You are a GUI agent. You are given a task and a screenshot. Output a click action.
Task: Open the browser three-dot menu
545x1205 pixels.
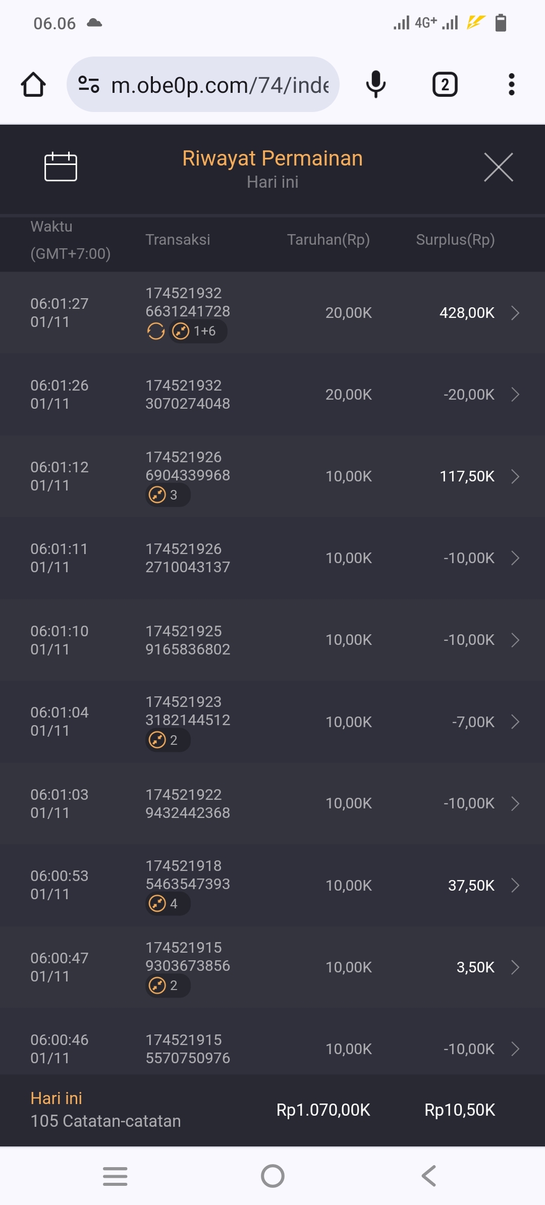coord(512,84)
